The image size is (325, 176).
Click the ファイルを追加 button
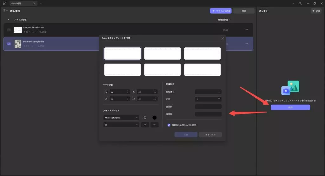tap(221, 11)
